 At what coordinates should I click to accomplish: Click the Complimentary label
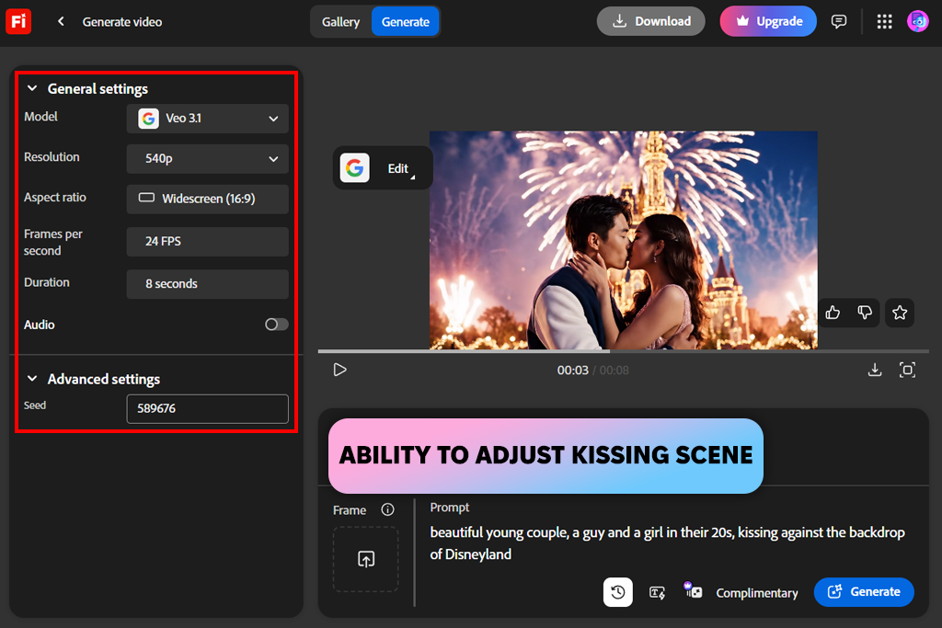(757, 593)
